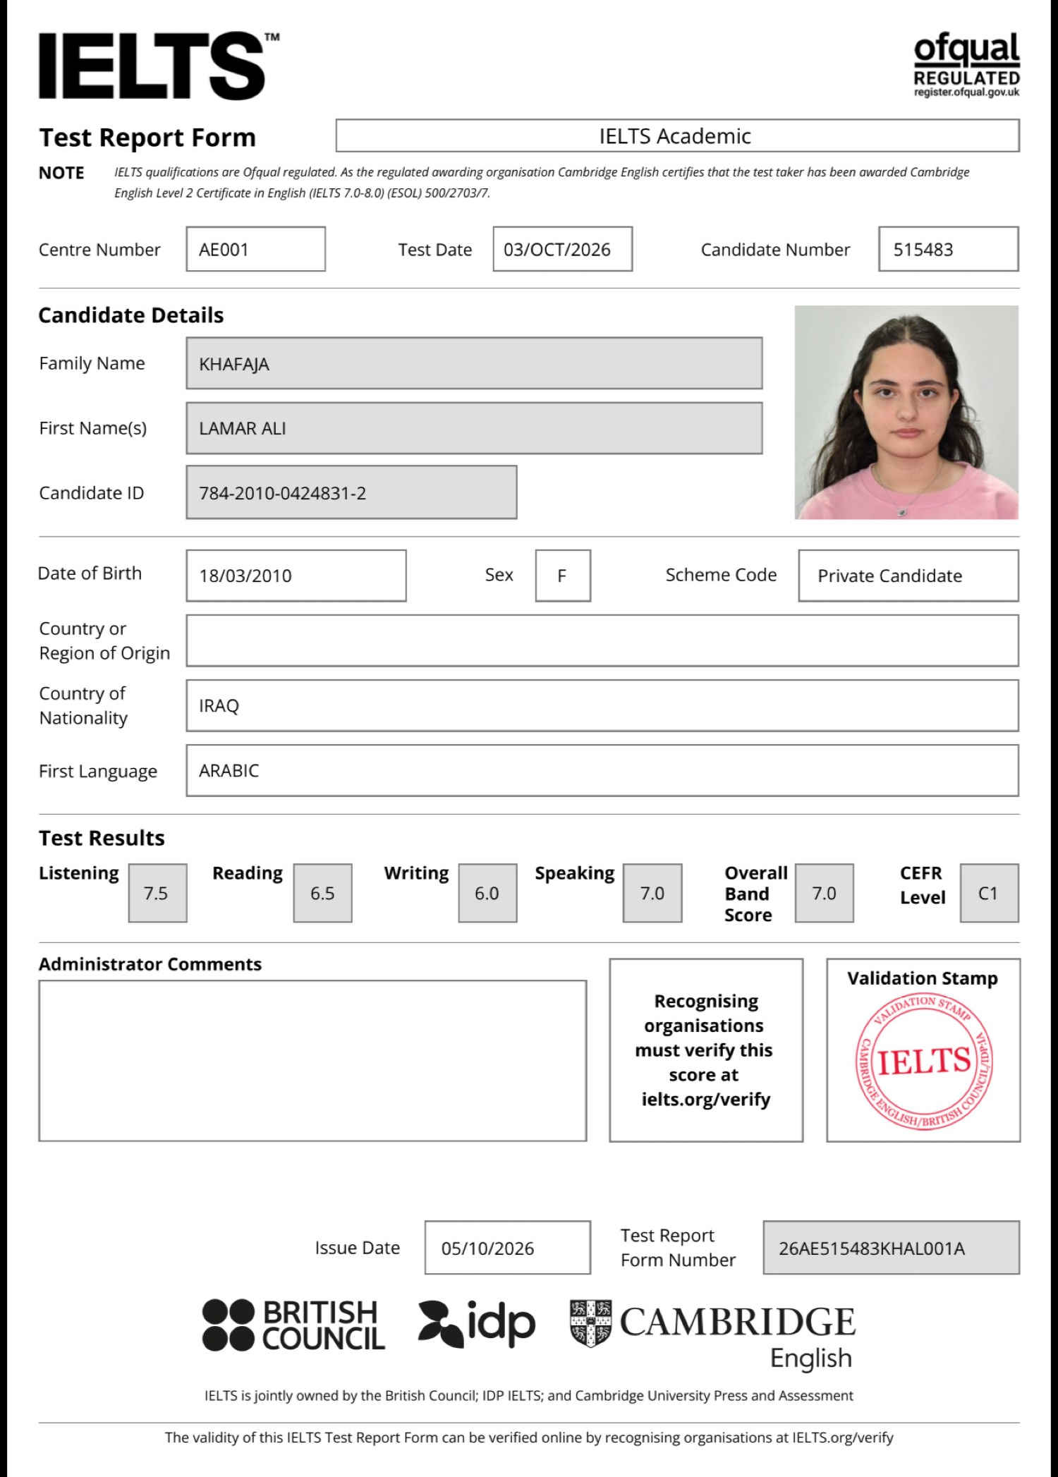Click the red IELTS validation stamp
Image resolution: width=1058 pixels, height=1477 pixels.
[x=923, y=1062]
